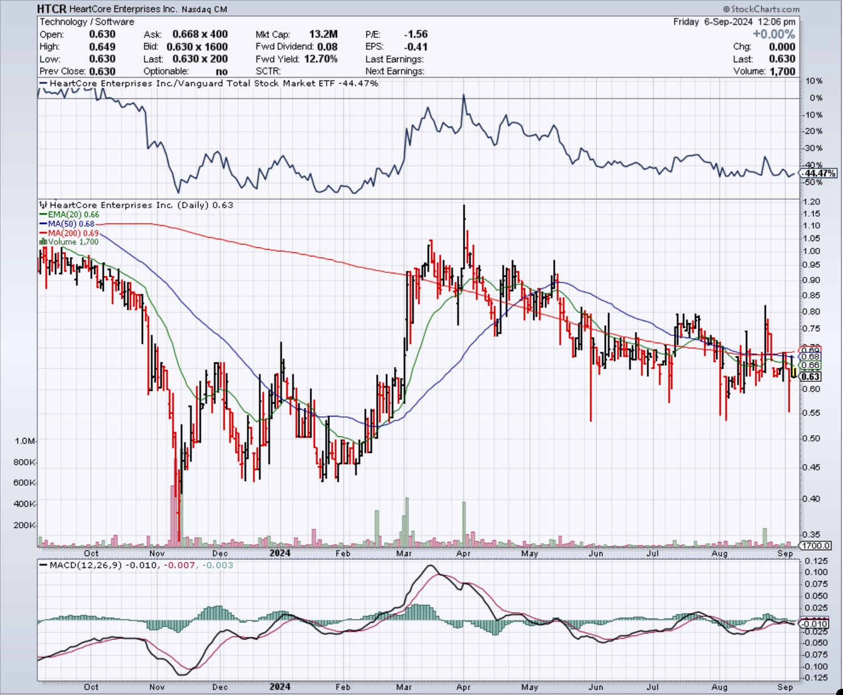This screenshot has height=695, width=843.
Task: Click the Last Earnings label
Action: [394, 59]
